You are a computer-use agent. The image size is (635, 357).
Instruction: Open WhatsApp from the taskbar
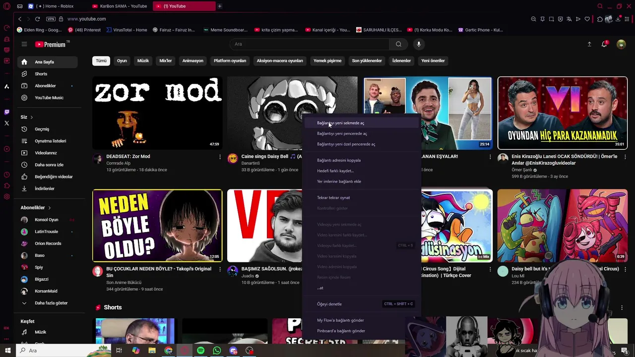(x=217, y=351)
